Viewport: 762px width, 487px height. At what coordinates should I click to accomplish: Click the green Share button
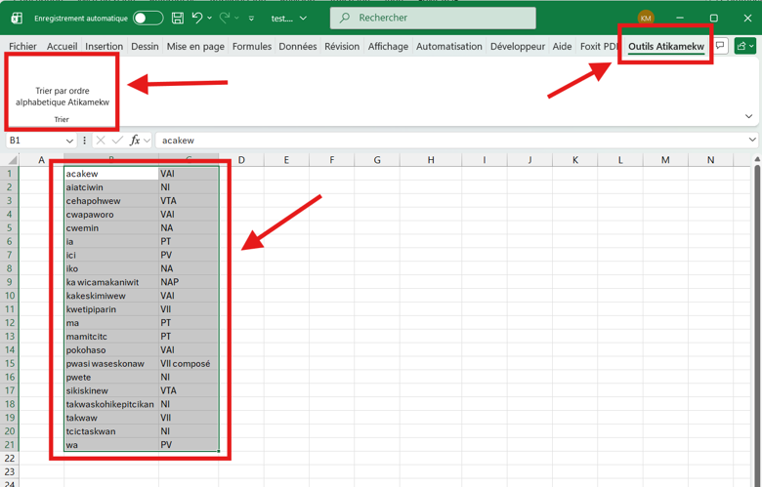click(745, 46)
